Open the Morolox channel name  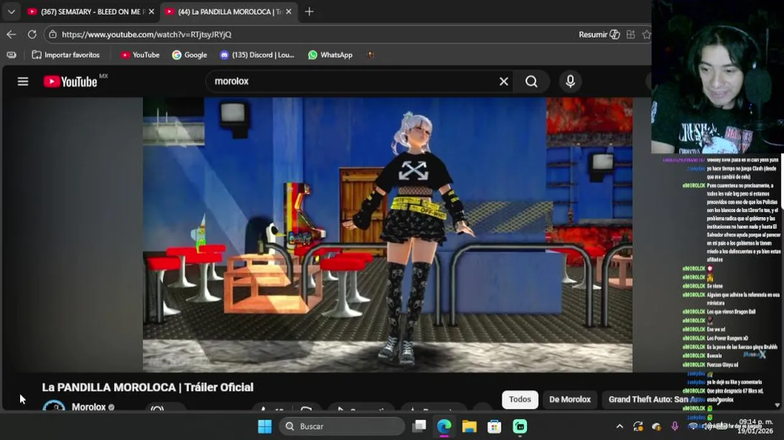click(89, 407)
